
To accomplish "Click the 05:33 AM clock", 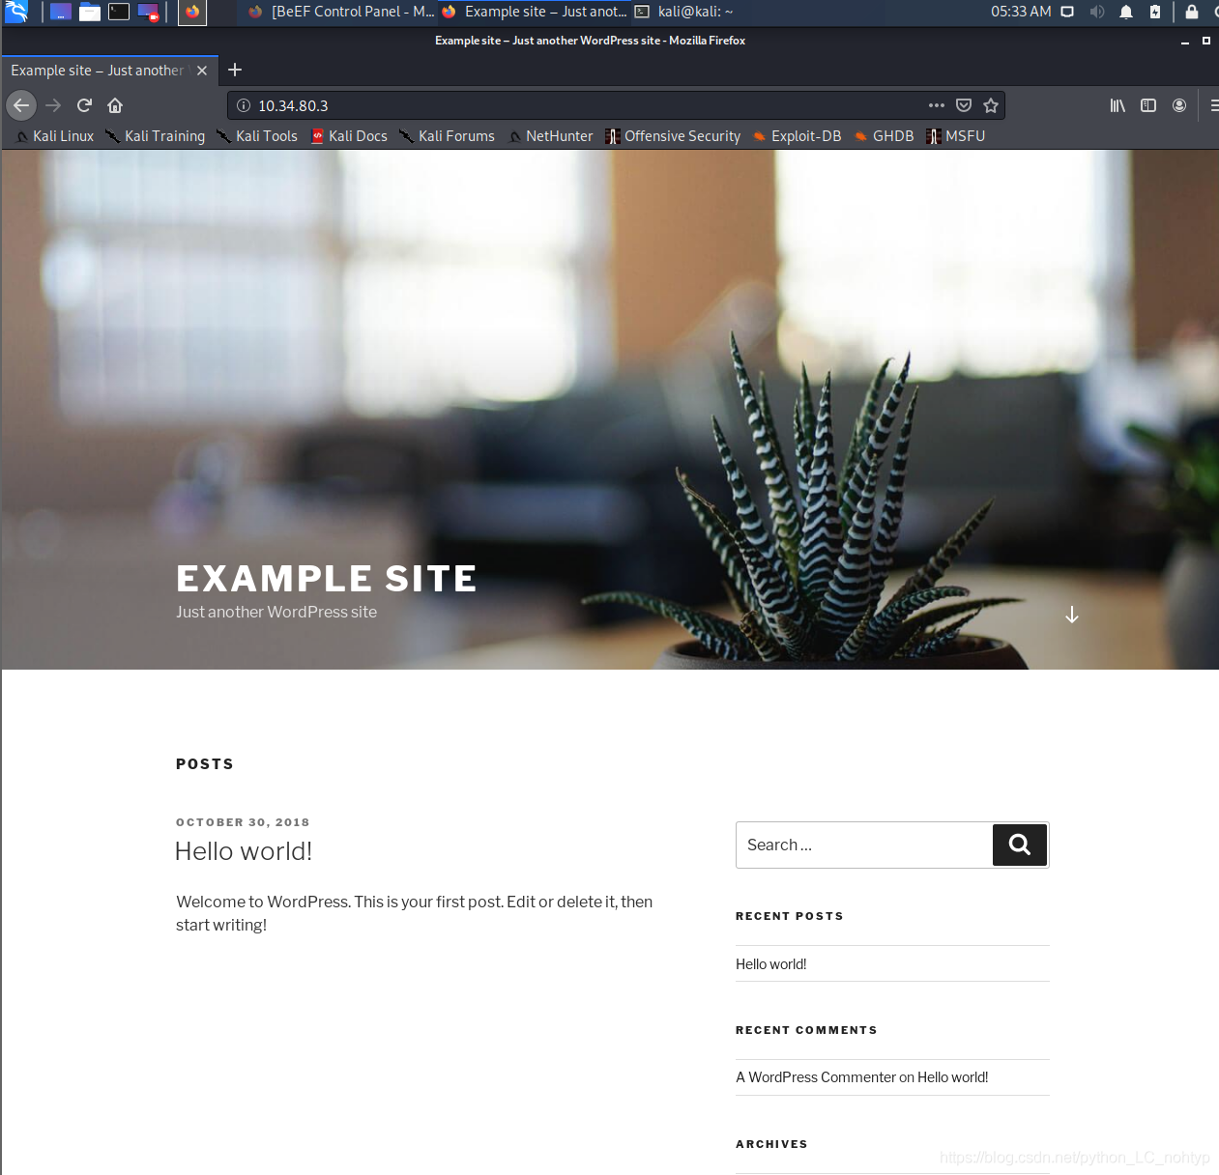I will 1021,12.
